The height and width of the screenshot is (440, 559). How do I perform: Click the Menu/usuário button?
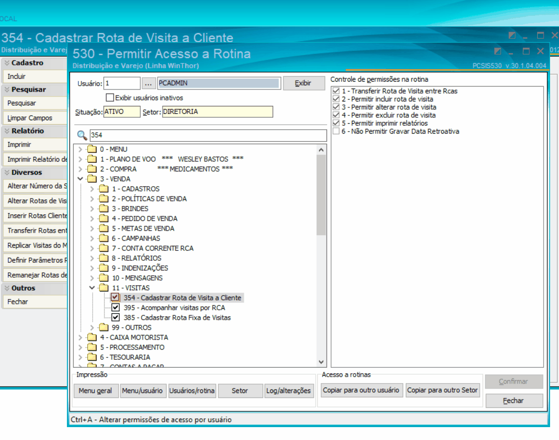pyautogui.click(x=143, y=391)
